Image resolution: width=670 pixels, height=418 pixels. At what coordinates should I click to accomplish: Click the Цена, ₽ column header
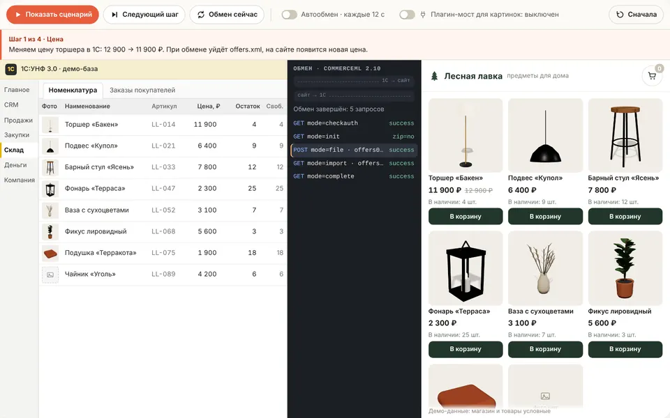click(x=209, y=106)
